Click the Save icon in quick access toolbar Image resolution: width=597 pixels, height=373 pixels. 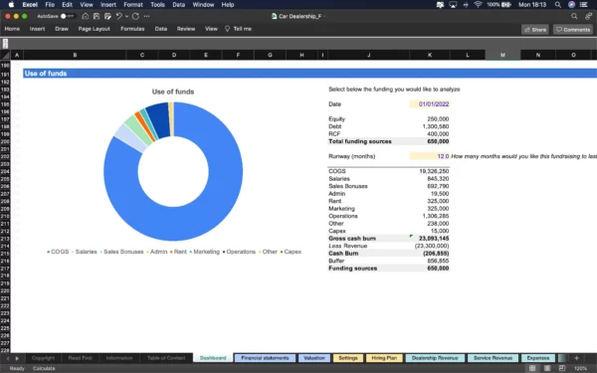tap(97, 16)
